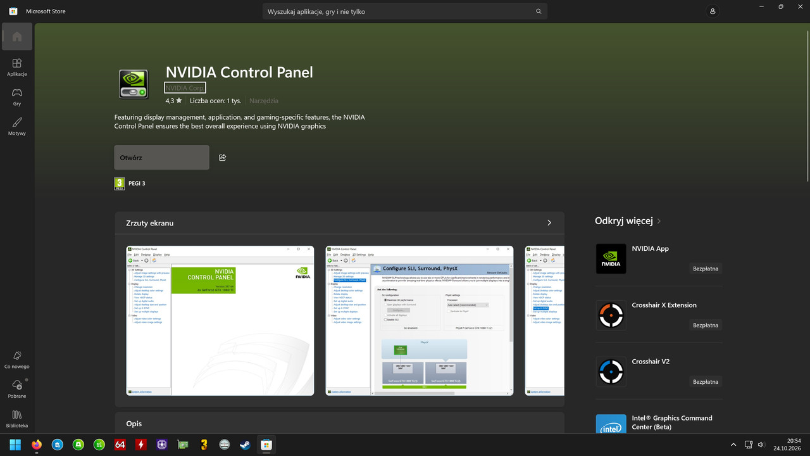Open the network icon in system tray
The width and height of the screenshot is (810, 456).
pos(748,445)
